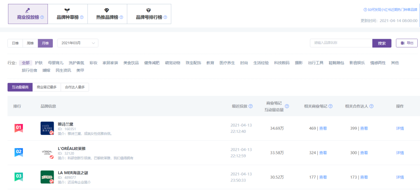420x190 pixels.
Task: View 324 commercial notes for 欧莱雅
Action: click(x=323, y=153)
